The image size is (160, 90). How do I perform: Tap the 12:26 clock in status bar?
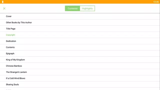[x=156, y=2]
